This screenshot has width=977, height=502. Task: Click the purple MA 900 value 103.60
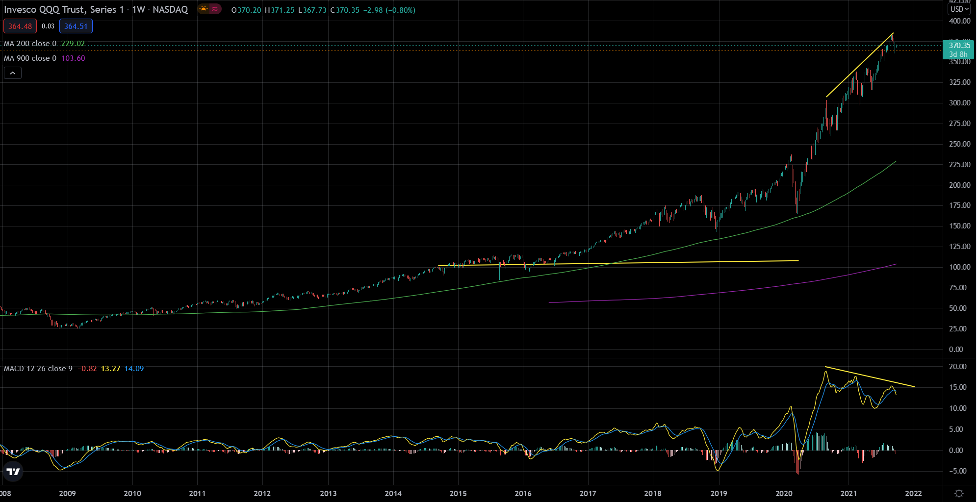coord(73,58)
